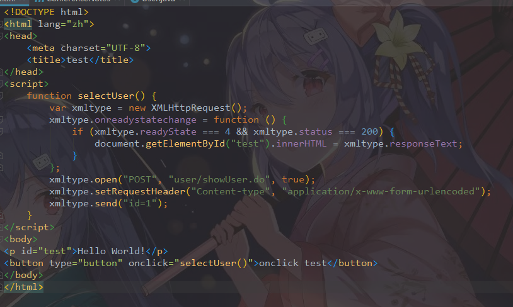Image resolution: width=513 pixels, height=307 pixels.
Task: Collapse the <script> block fold marker
Action: 1,84
